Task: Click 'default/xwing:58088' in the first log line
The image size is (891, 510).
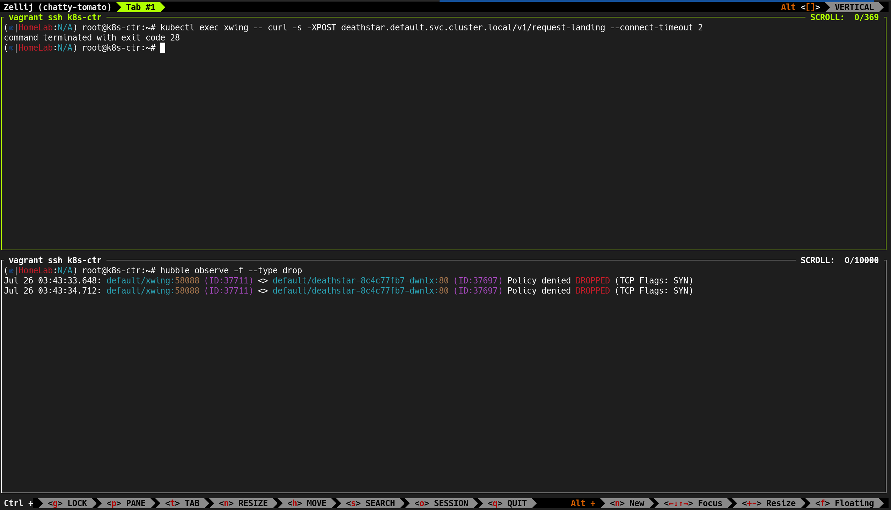Action: 153,281
